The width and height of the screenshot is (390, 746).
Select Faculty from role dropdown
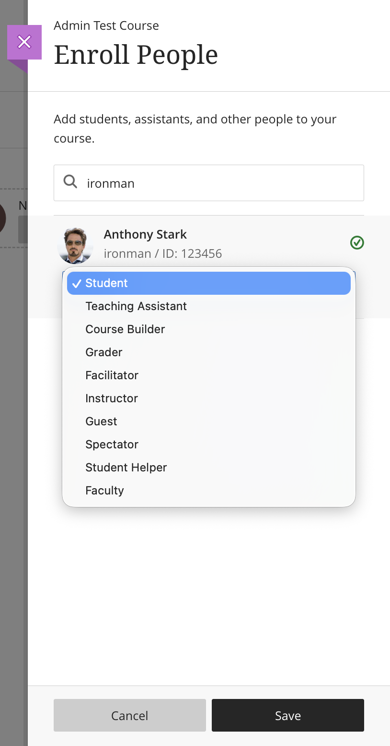tap(104, 491)
